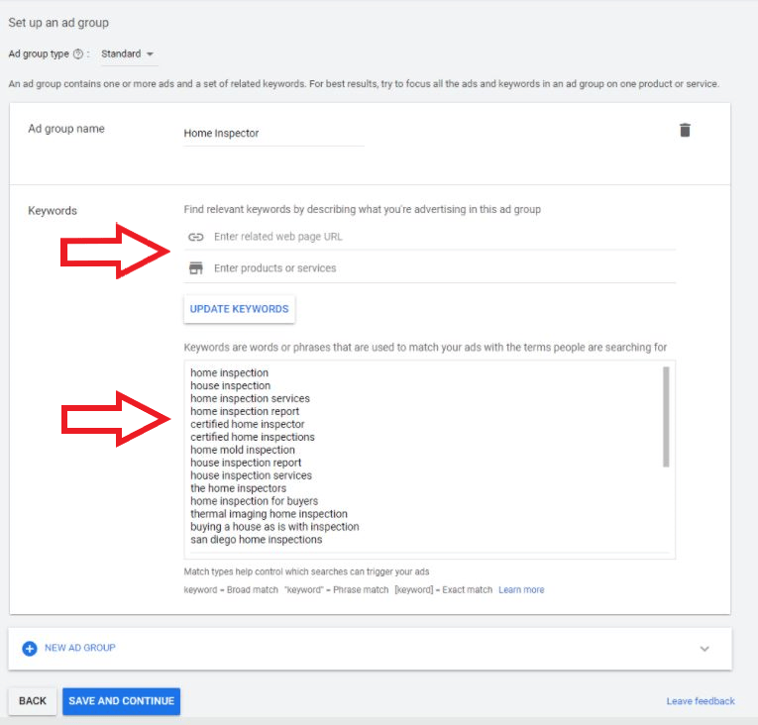Click the link icon beside the URL field

(195, 237)
